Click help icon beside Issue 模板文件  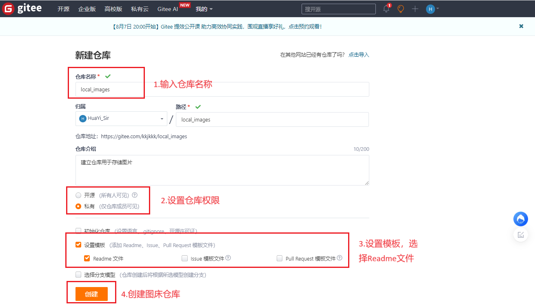228,258
